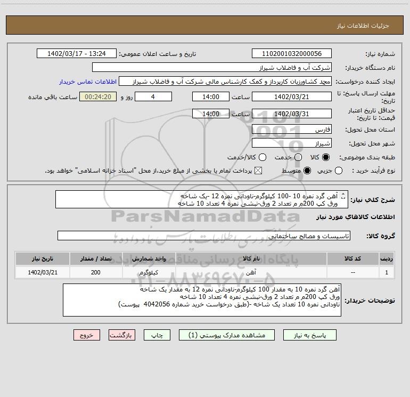Image resolution: width=410 pixels, height=397 pixels.
Task: Click the چاپ print button
Action: (x=157, y=335)
